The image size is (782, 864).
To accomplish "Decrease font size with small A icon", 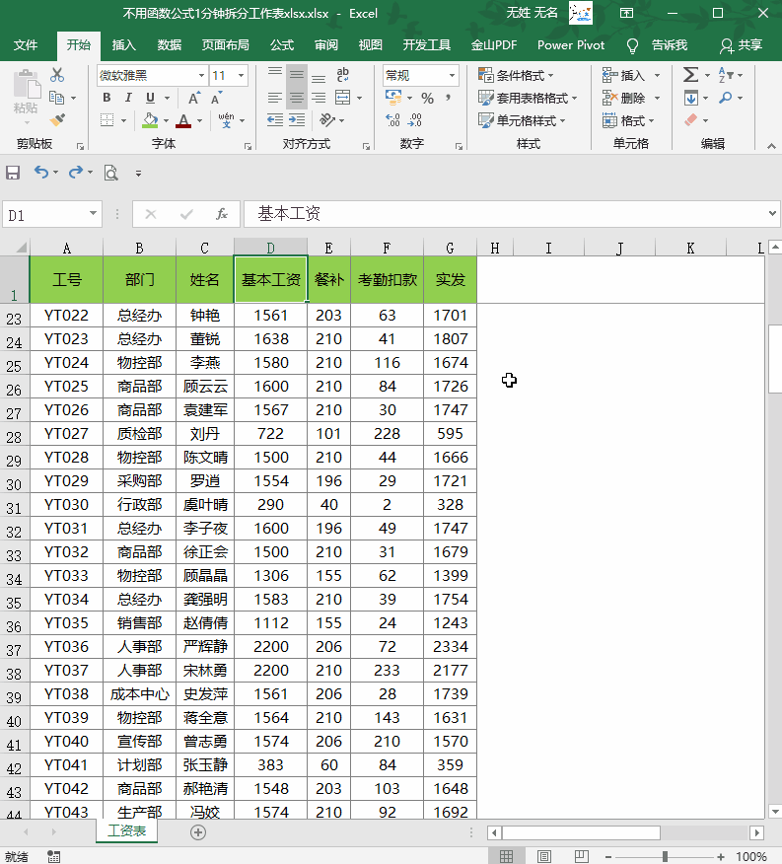I will 216,98.
